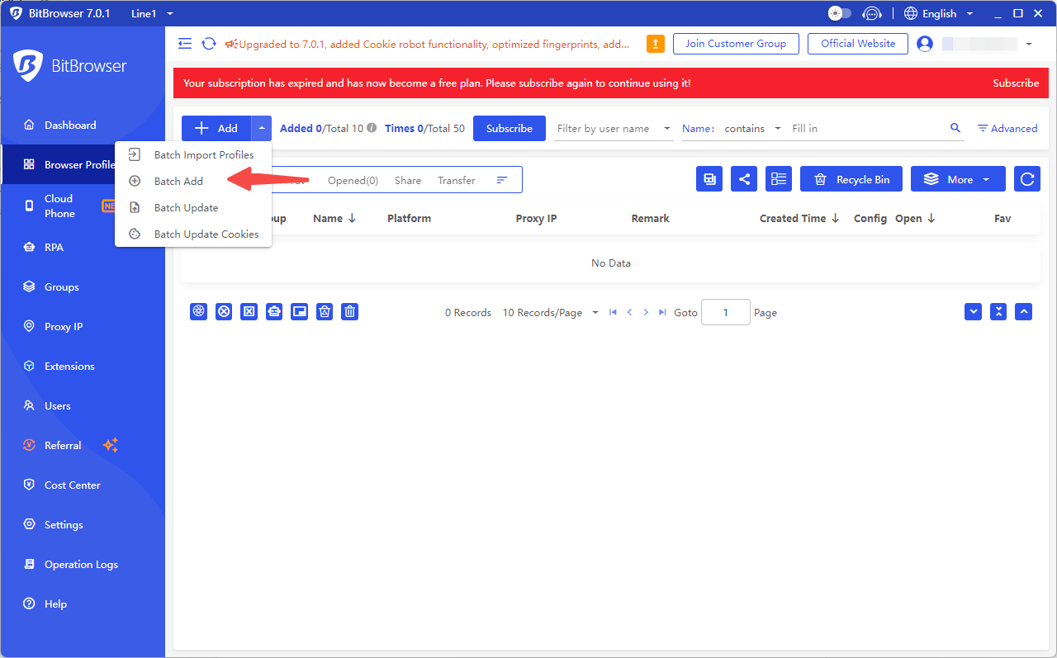Click the sort lines icon after Transfer
The image size is (1057, 658).
coord(502,180)
